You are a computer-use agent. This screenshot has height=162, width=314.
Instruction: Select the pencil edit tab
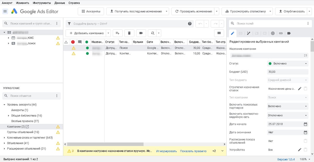tap(232, 33)
